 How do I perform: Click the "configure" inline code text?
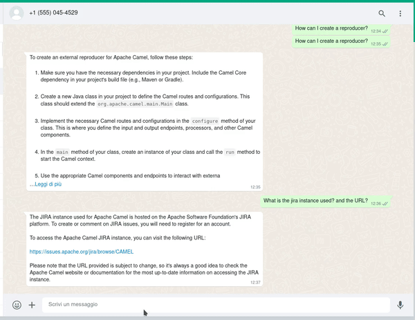click(x=204, y=121)
